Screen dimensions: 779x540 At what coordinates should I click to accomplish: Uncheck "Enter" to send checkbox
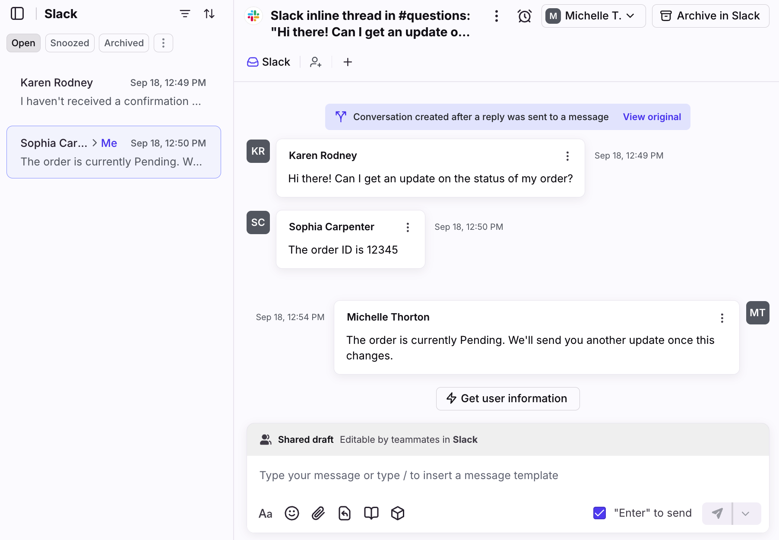(599, 513)
